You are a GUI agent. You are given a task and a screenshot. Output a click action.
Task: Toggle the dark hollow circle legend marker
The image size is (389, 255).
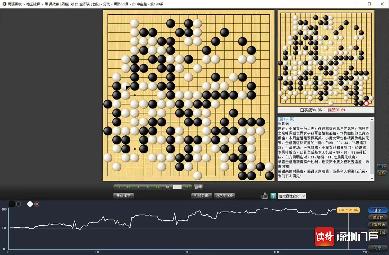click(x=19, y=204)
